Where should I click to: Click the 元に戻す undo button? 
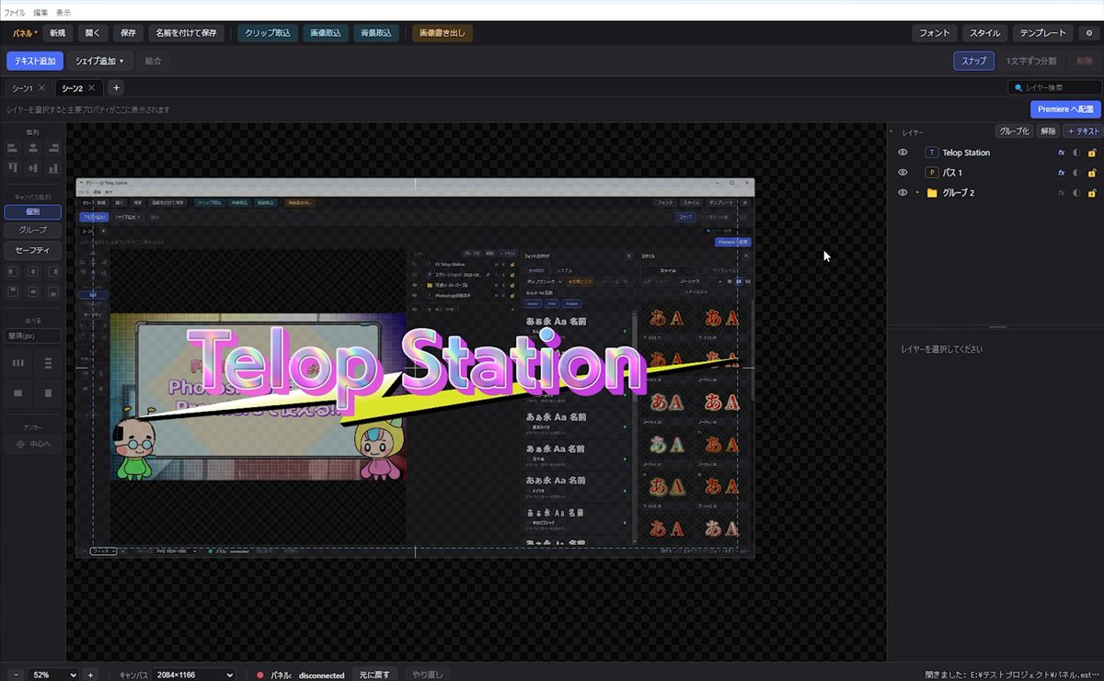click(x=374, y=675)
